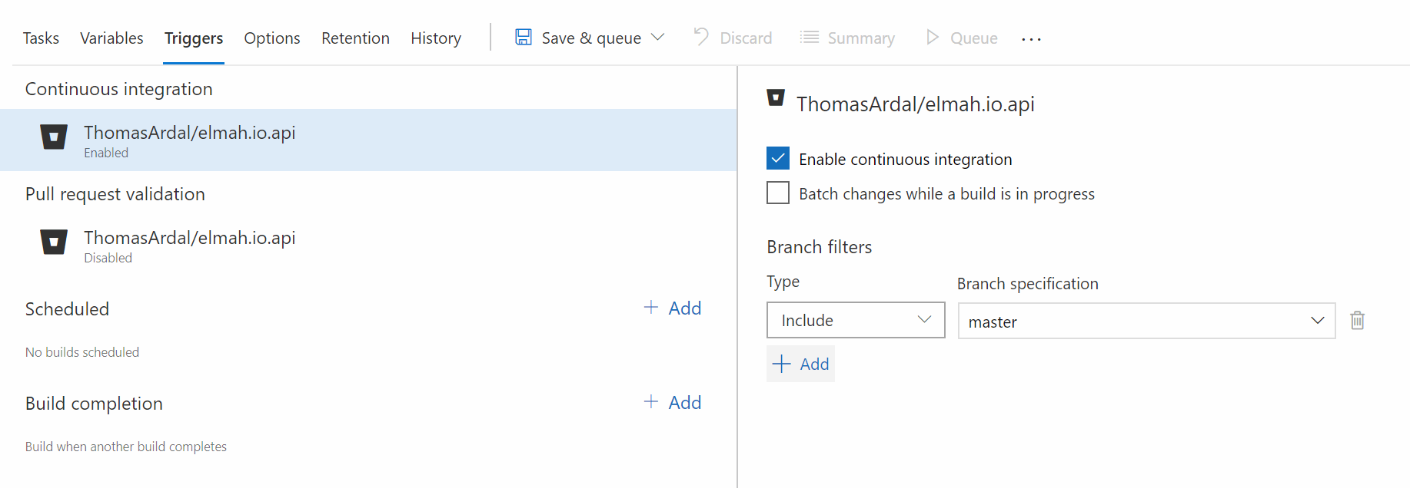
Task: Click the Bitbucket icon in the right panel header
Action: (775, 98)
